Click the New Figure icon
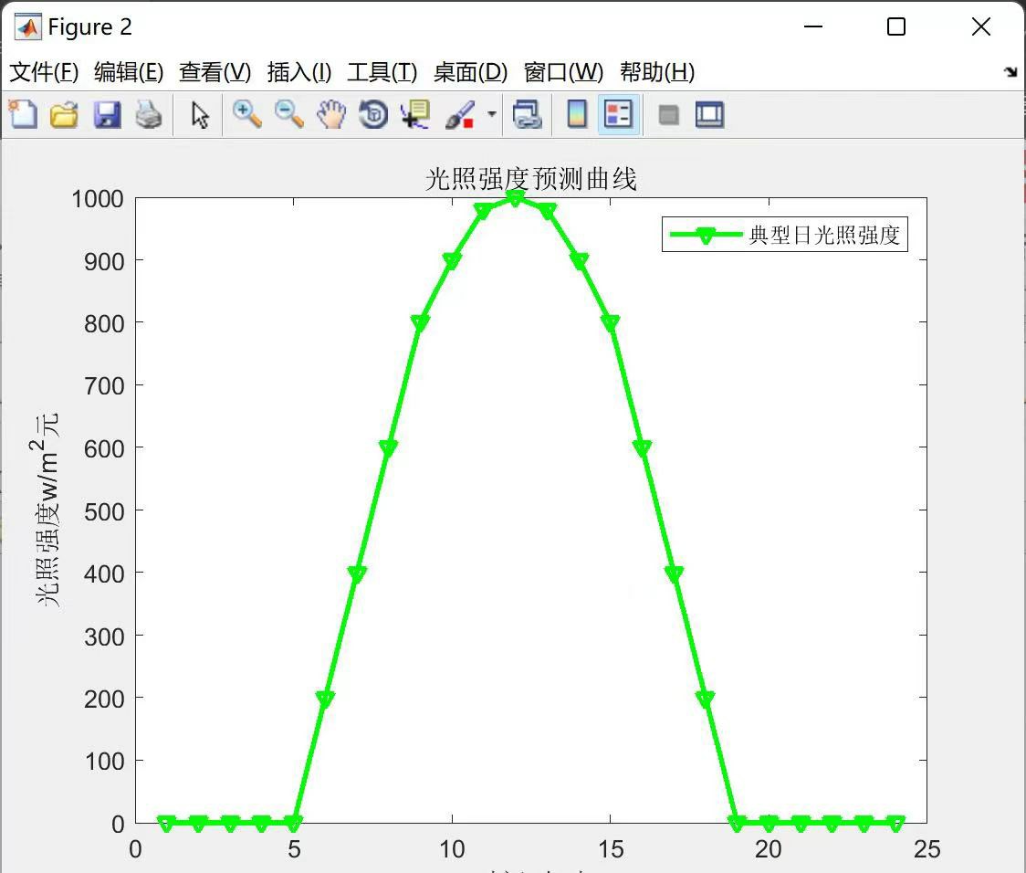This screenshot has width=1026, height=873. (23, 114)
